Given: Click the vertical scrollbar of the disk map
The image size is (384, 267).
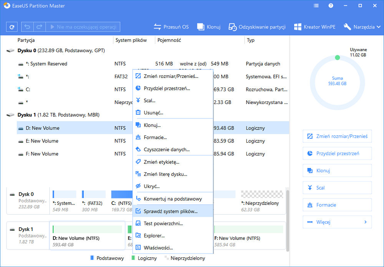Looking at the screenshot, I should click(288, 220).
